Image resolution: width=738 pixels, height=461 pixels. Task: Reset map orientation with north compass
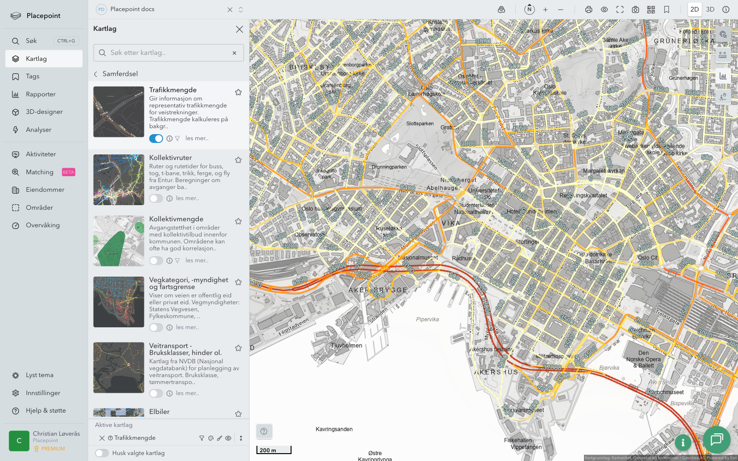coord(530,9)
